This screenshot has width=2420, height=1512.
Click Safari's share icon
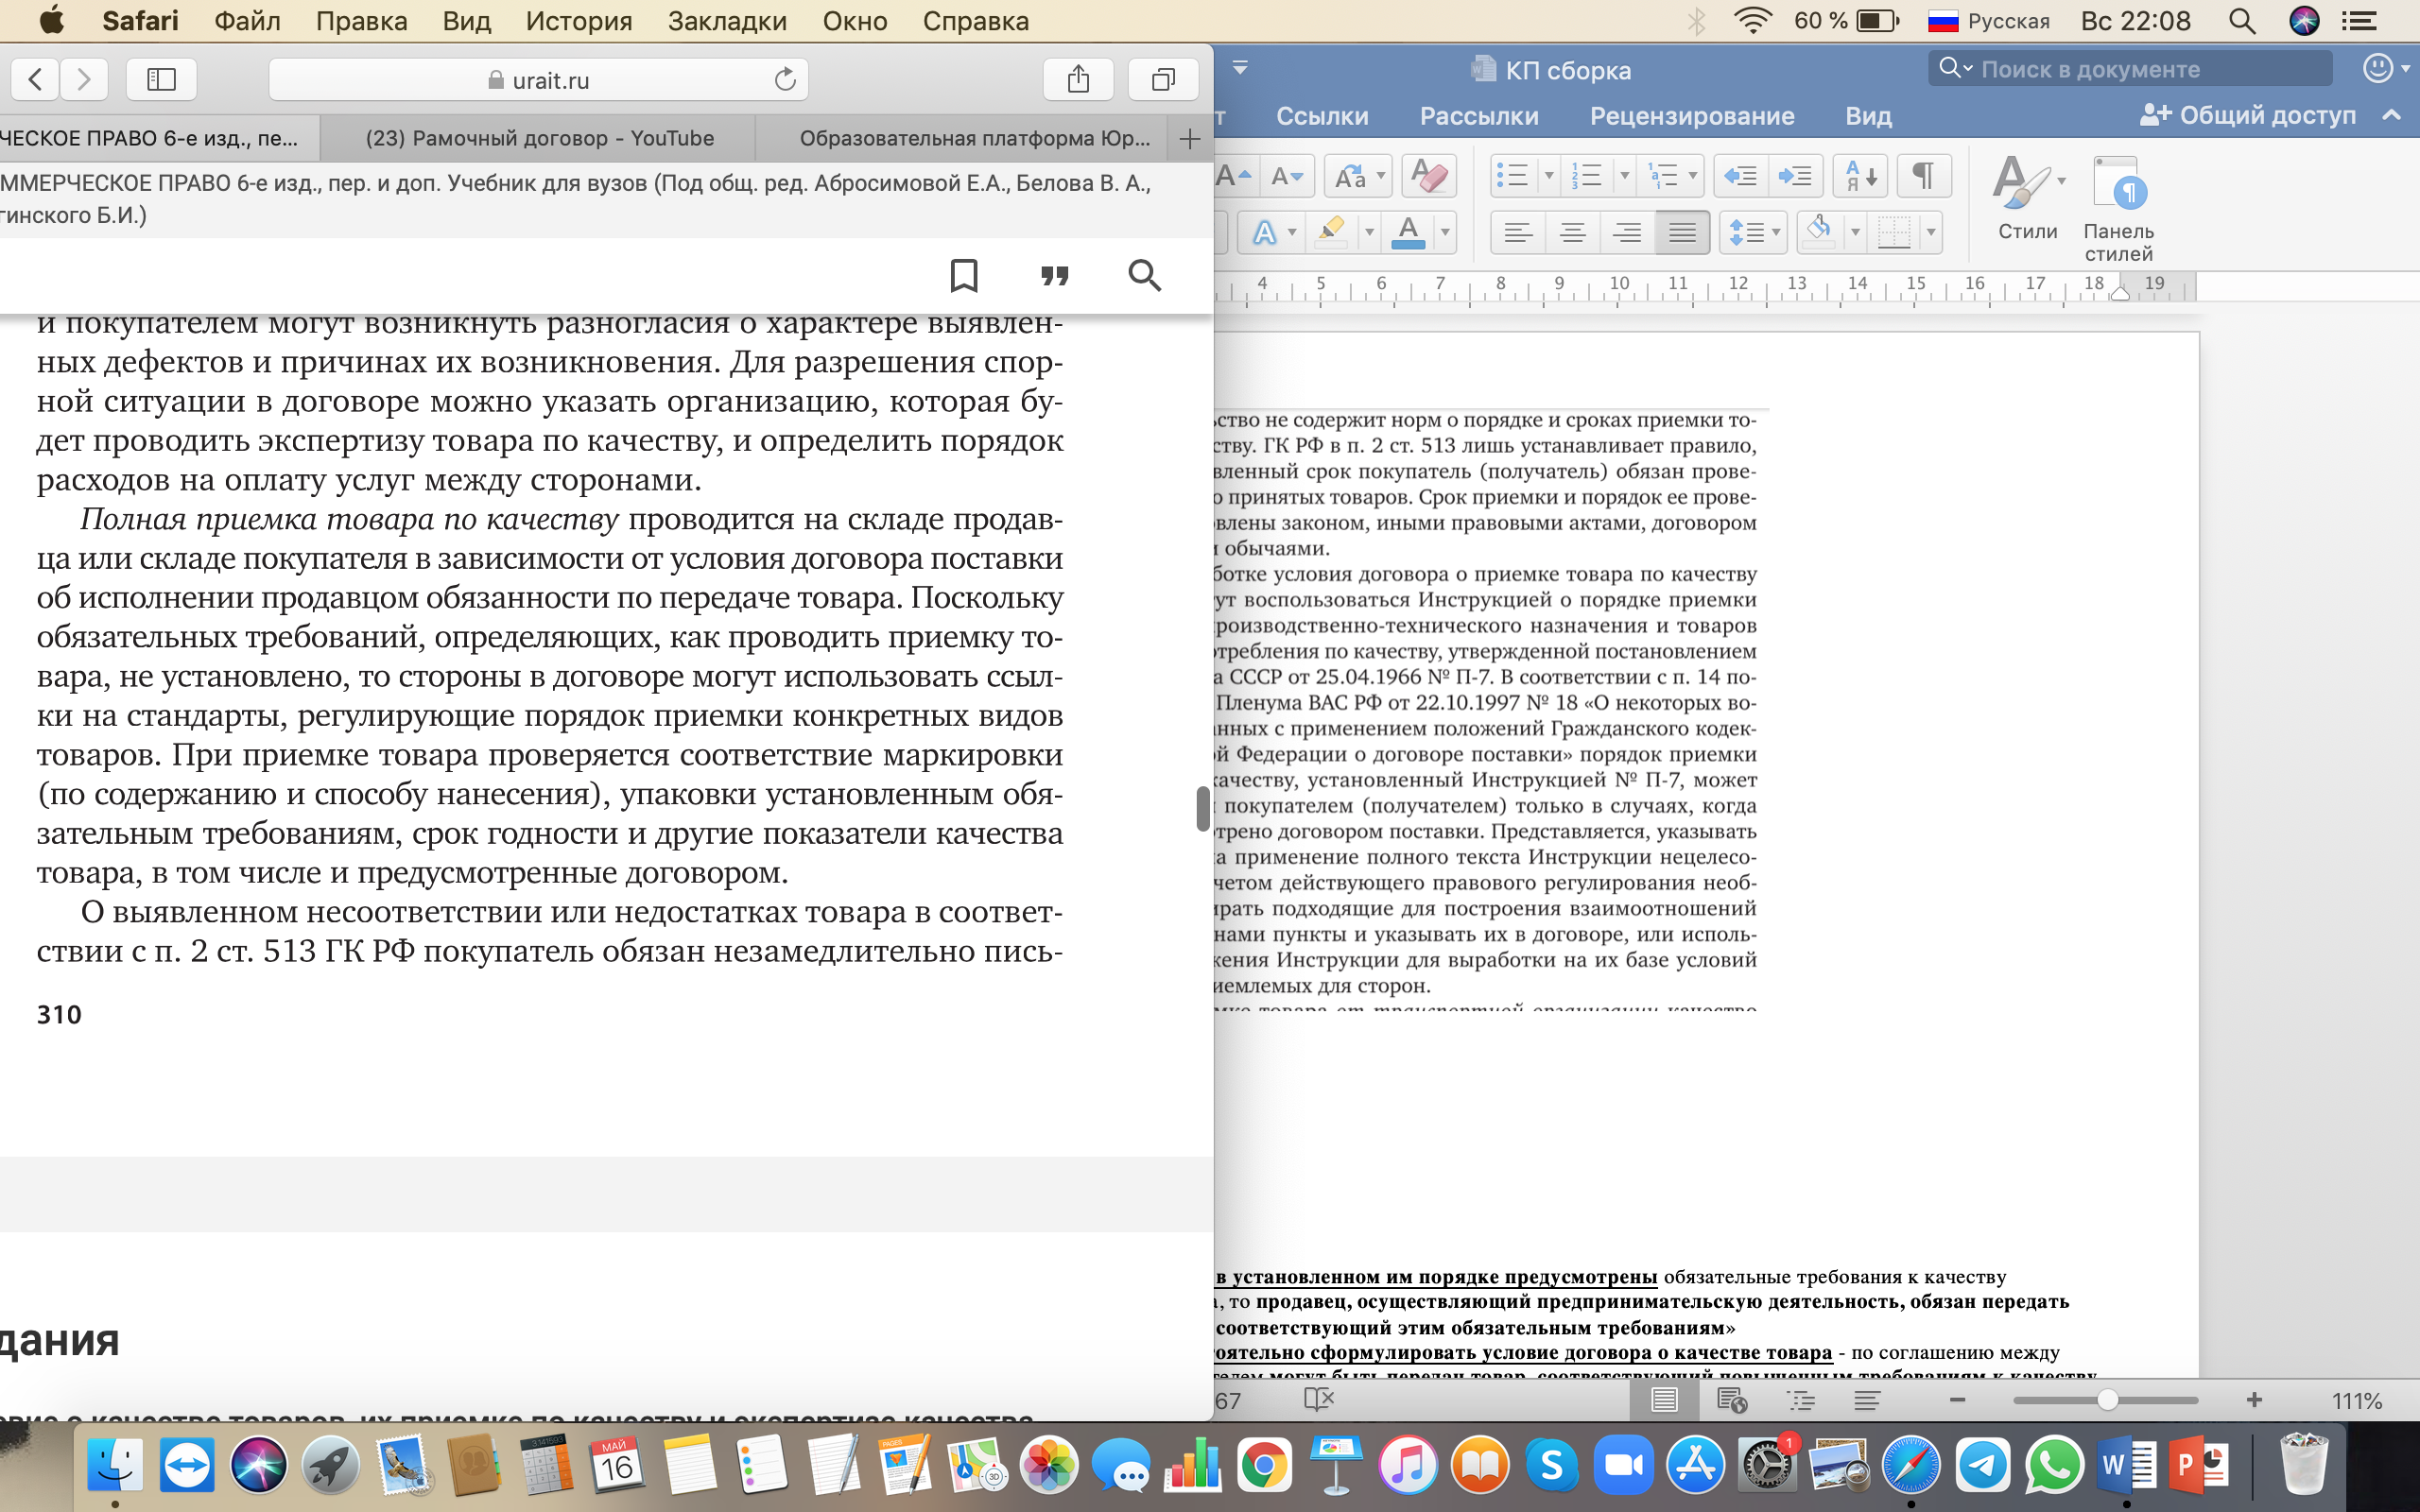tap(1077, 79)
